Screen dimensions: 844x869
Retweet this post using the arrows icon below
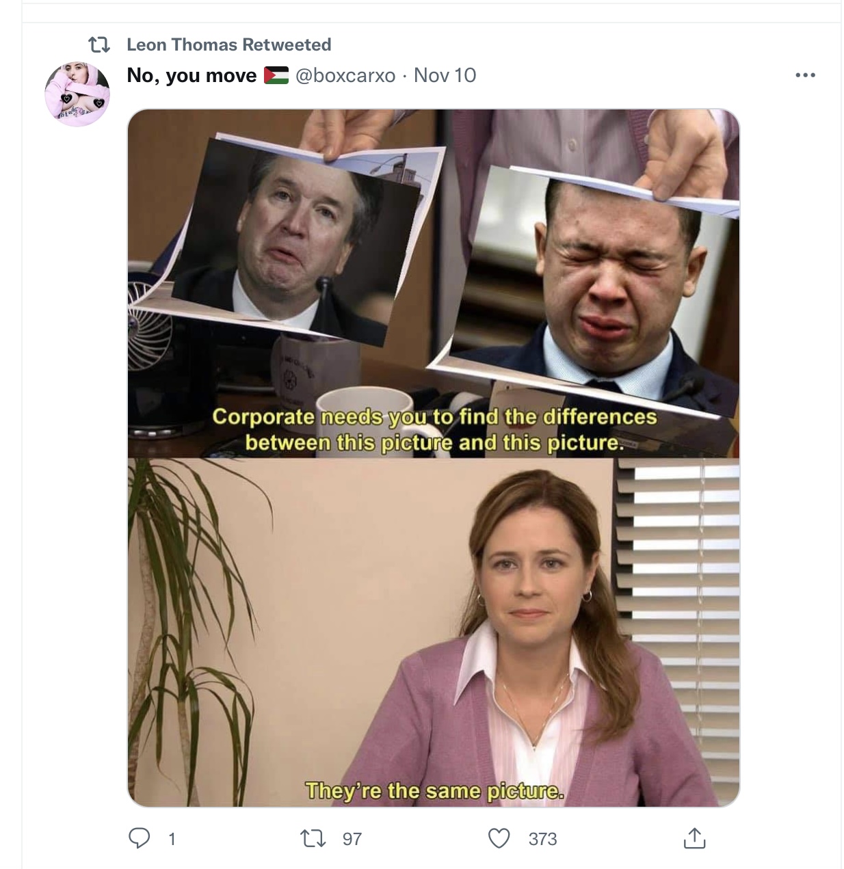pyautogui.click(x=313, y=838)
